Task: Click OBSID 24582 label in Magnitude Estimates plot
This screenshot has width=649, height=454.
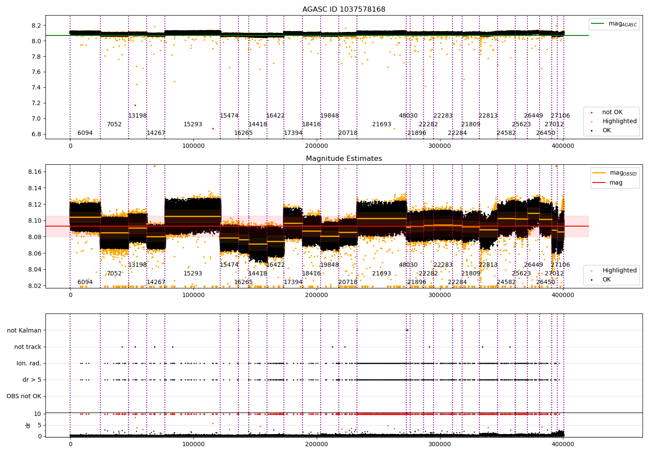Action: click(506, 282)
